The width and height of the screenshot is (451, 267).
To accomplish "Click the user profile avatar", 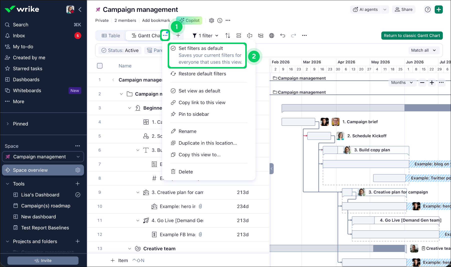I will pyautogui.click(x=70, y=10).
